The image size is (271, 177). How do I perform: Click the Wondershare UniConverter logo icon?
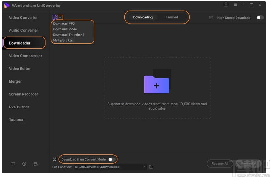coord(7,6)
